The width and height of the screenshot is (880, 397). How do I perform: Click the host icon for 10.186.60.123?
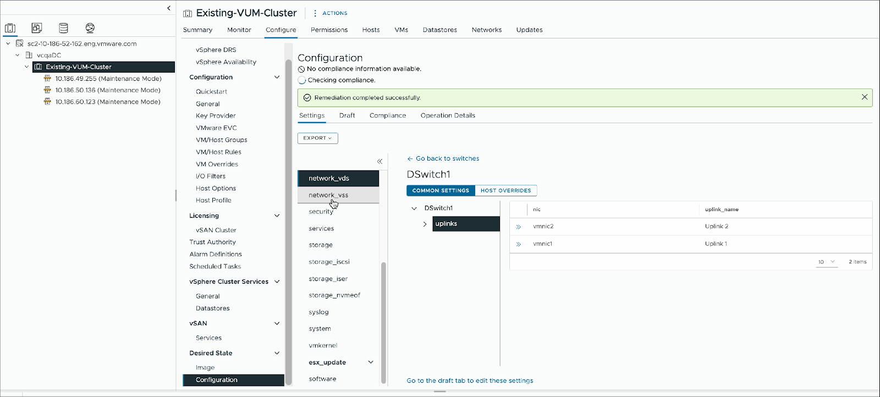47,102
